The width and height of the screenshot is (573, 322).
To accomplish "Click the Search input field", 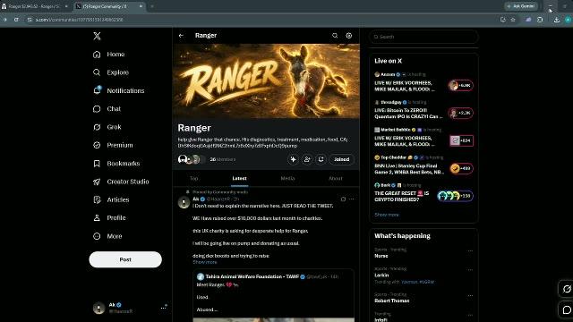I will pyautogui.click(x=423, y=37).
